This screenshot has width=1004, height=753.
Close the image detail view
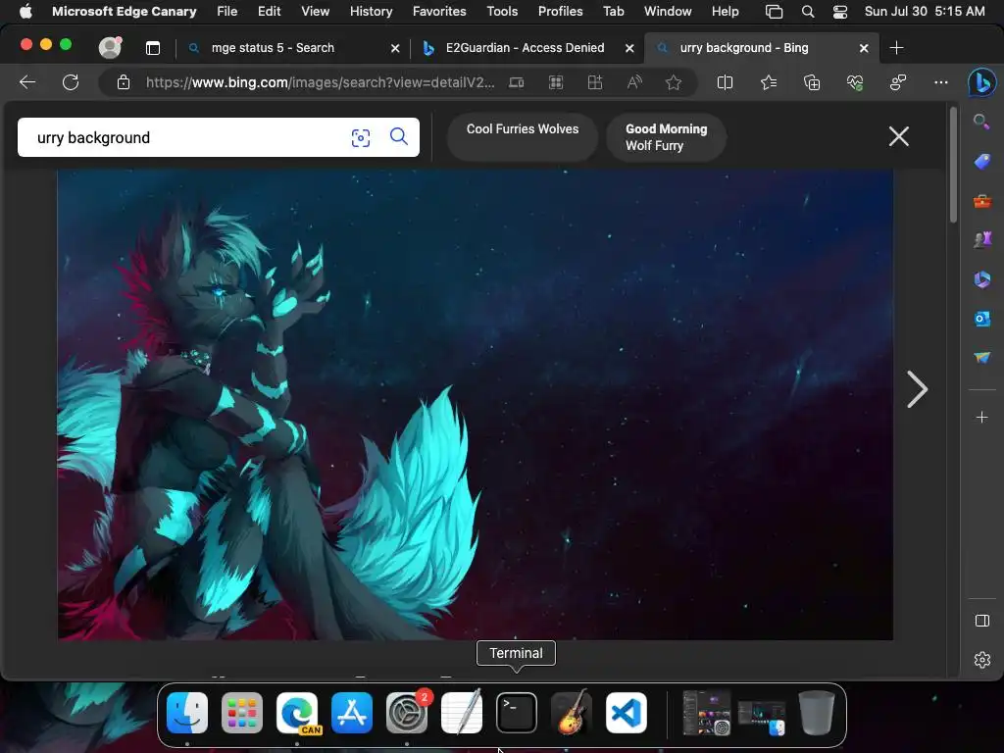point(898,136)
